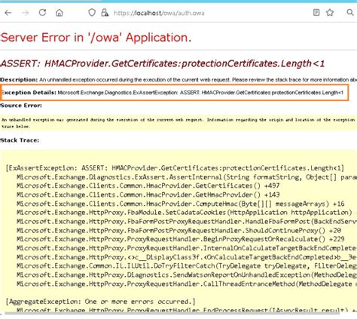Bookmark this page with the star icon
This screenshot has height=319, width=357.
(330, 12)
